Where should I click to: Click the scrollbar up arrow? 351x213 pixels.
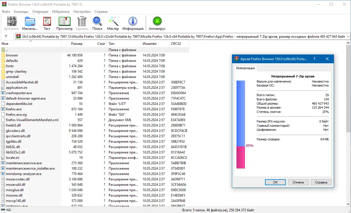348,43
